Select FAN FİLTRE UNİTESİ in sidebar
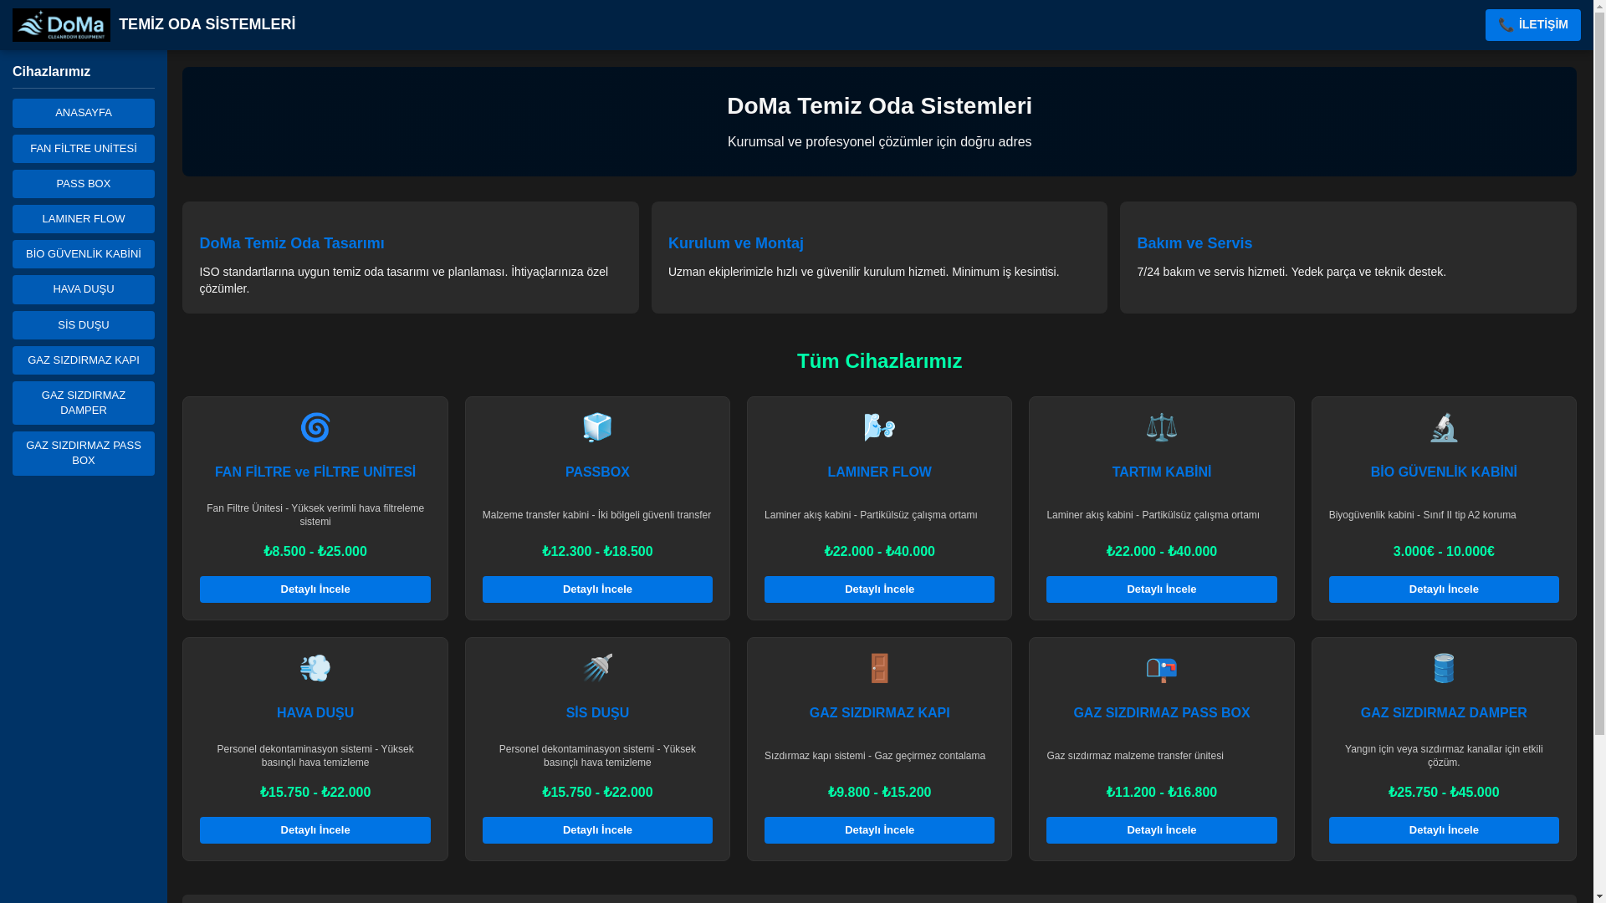 pos(84,149)
